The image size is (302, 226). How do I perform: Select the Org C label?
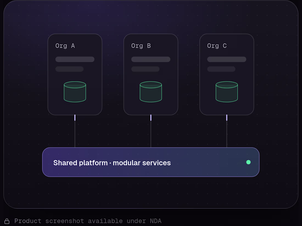pos(217,46)
